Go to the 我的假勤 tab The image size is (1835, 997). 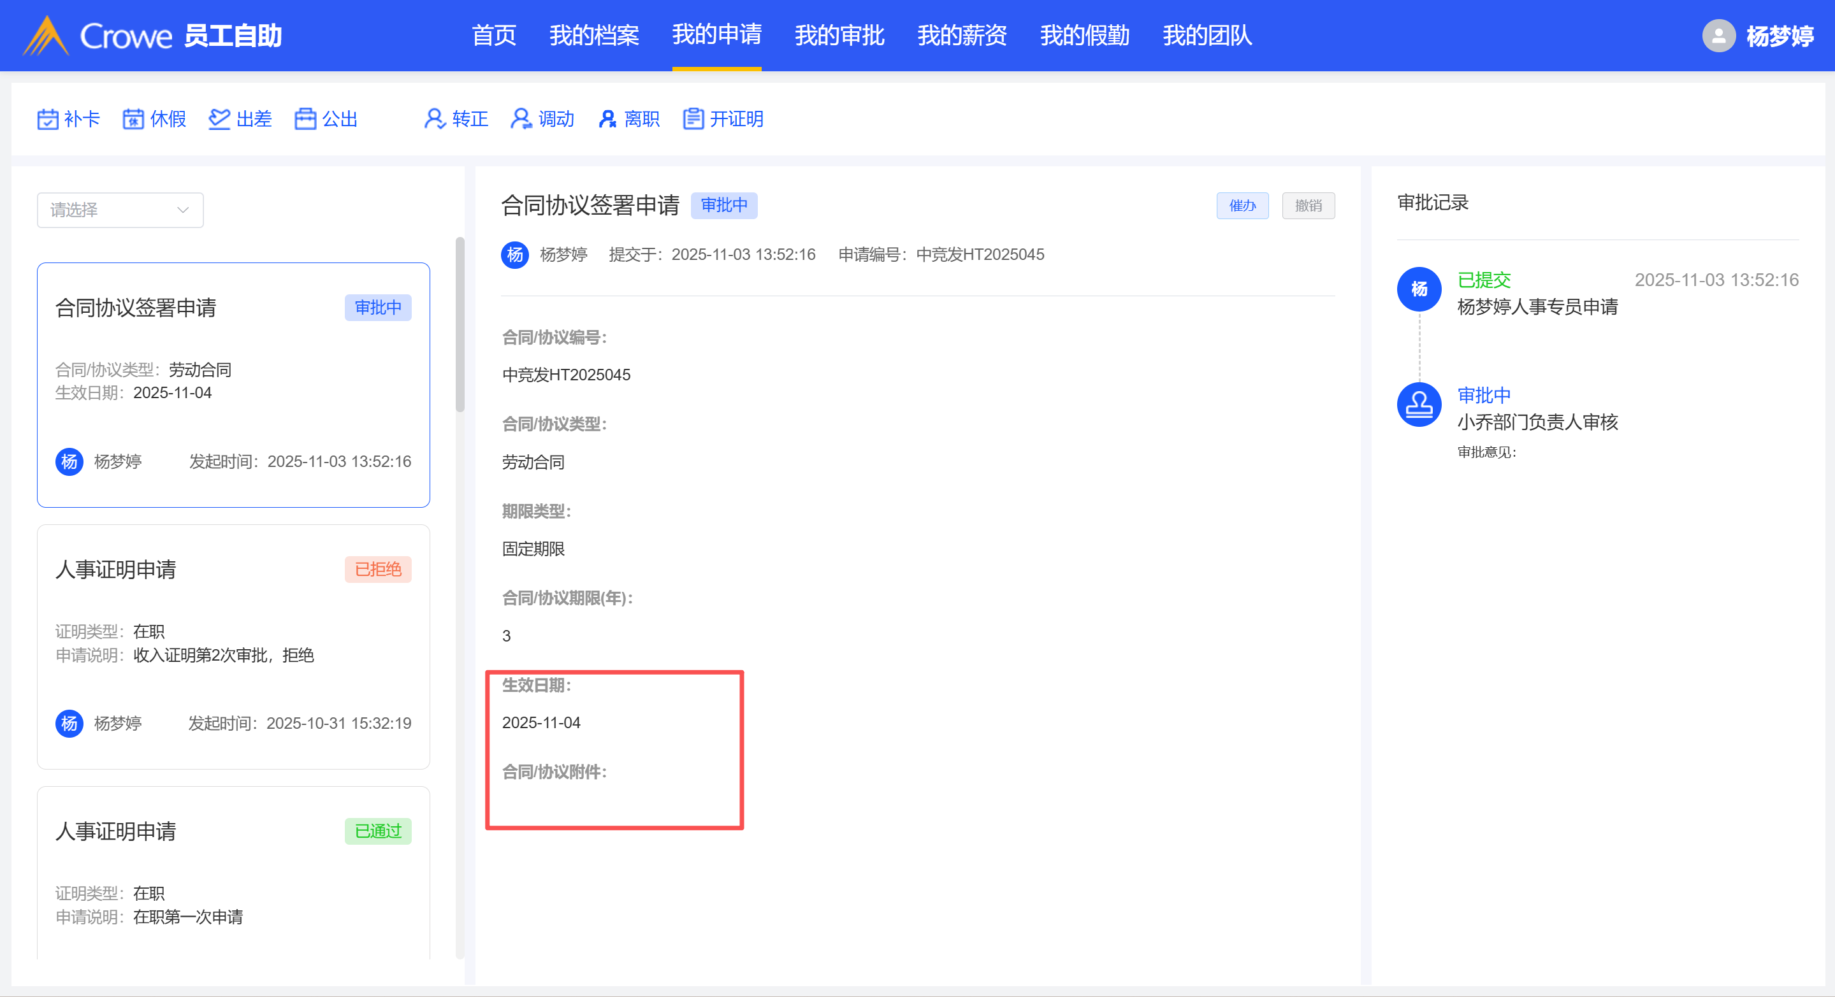pos(1084,36)
